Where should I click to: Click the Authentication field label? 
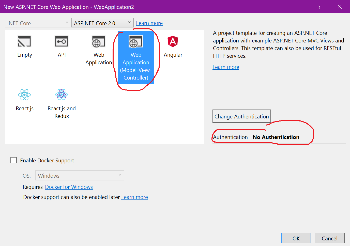pyautogui.click(x=230, y=137)
